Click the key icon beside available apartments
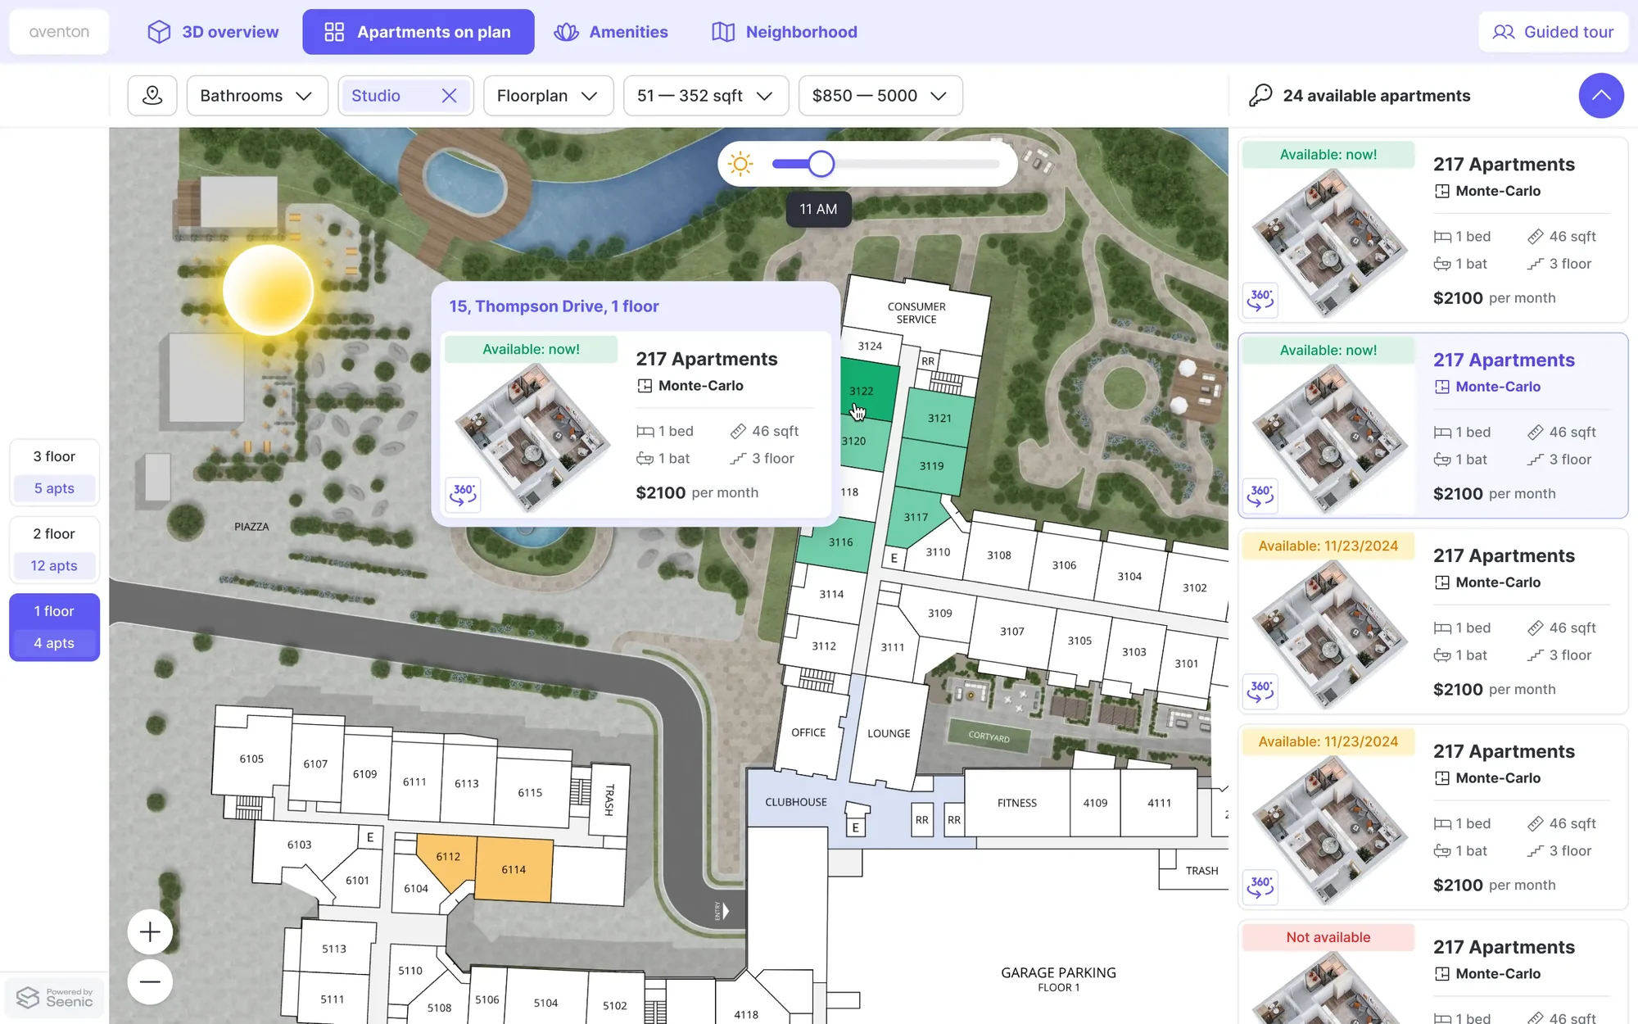Image resolution: width=1638 pixels, height=1024 pixels. pos(1260,96)
